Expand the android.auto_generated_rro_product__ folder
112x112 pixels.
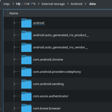point(14,35)
